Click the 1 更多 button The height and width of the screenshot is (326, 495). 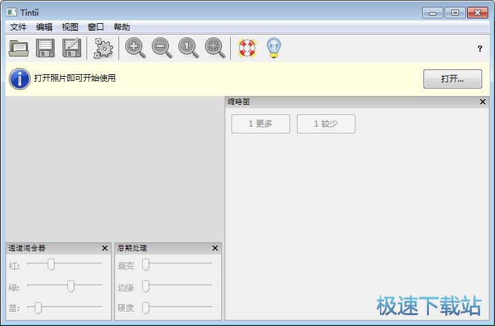click(261, 124)
